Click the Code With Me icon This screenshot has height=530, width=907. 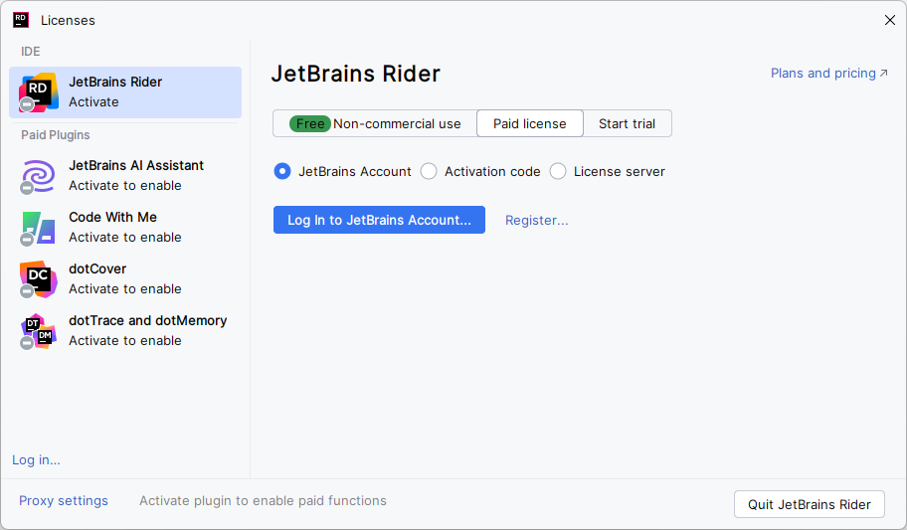click(x=39, y=228)
